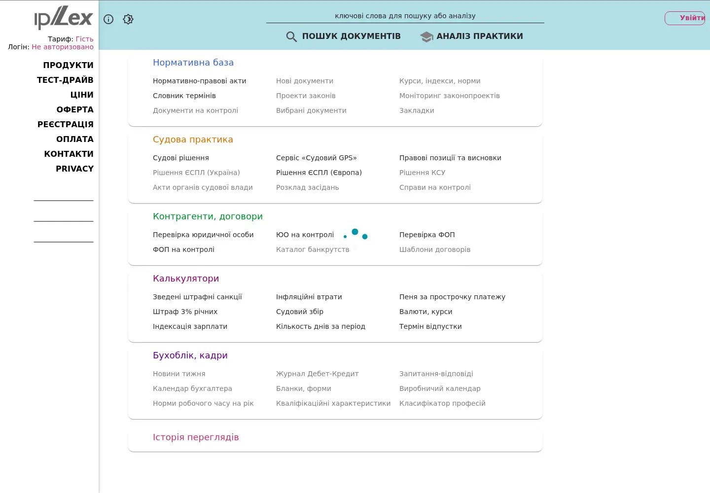Screen dimensions: 710x493
Task: Open Перевірка юридичної особи link
Action: coord(203,235)
